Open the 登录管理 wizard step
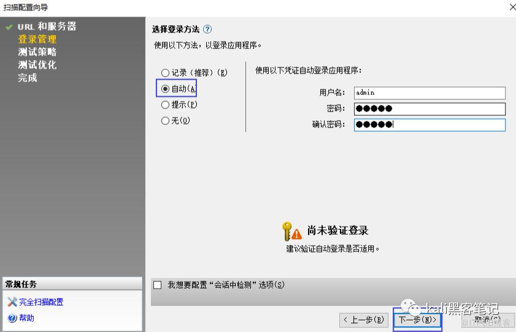516x332 pixels. pos(37,39)
